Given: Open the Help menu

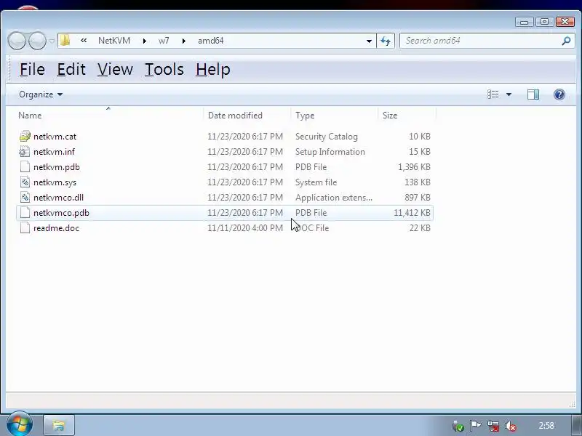Looking at the screenshot, I should click(213, 69).
